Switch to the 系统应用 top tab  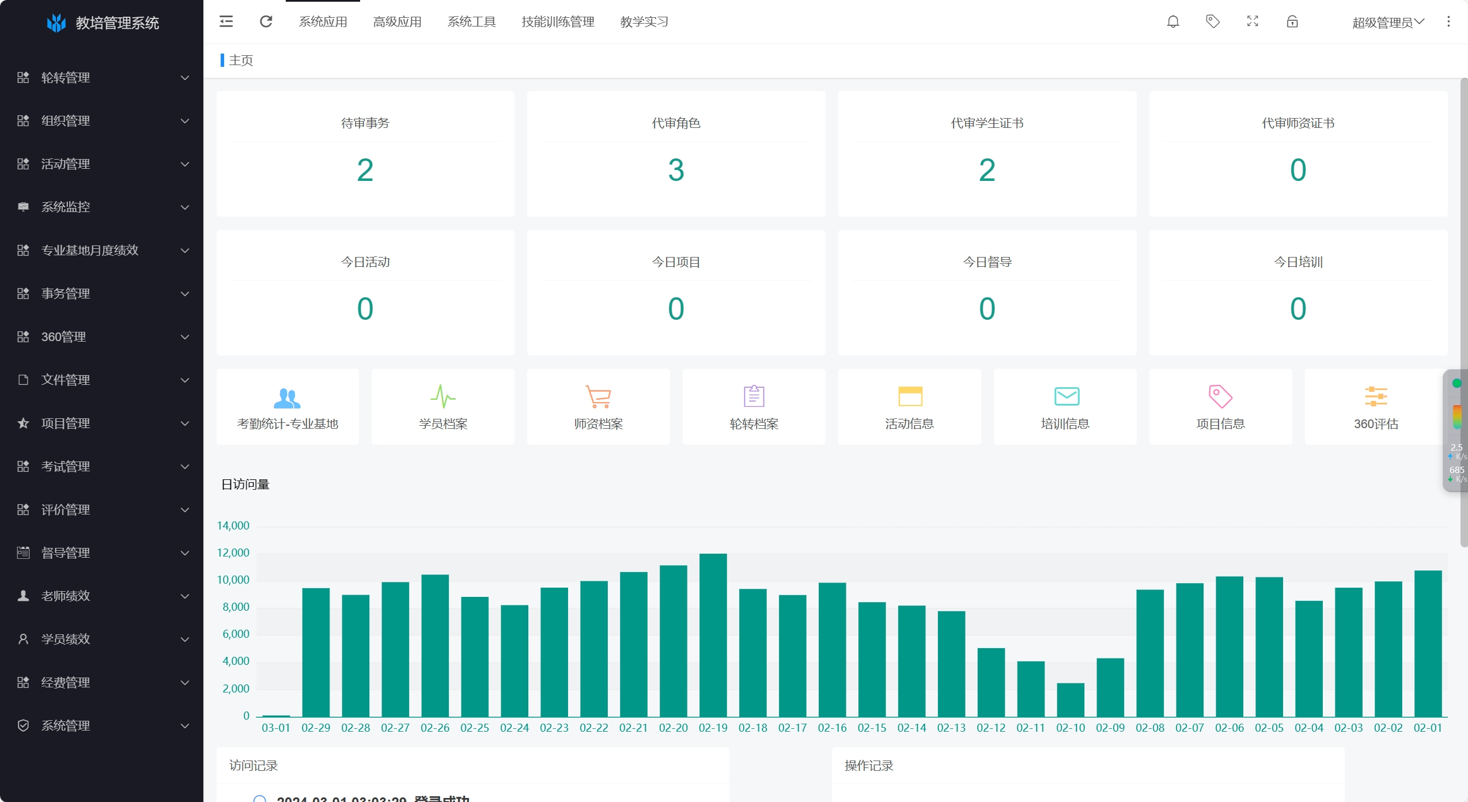[x=323, y=22]
